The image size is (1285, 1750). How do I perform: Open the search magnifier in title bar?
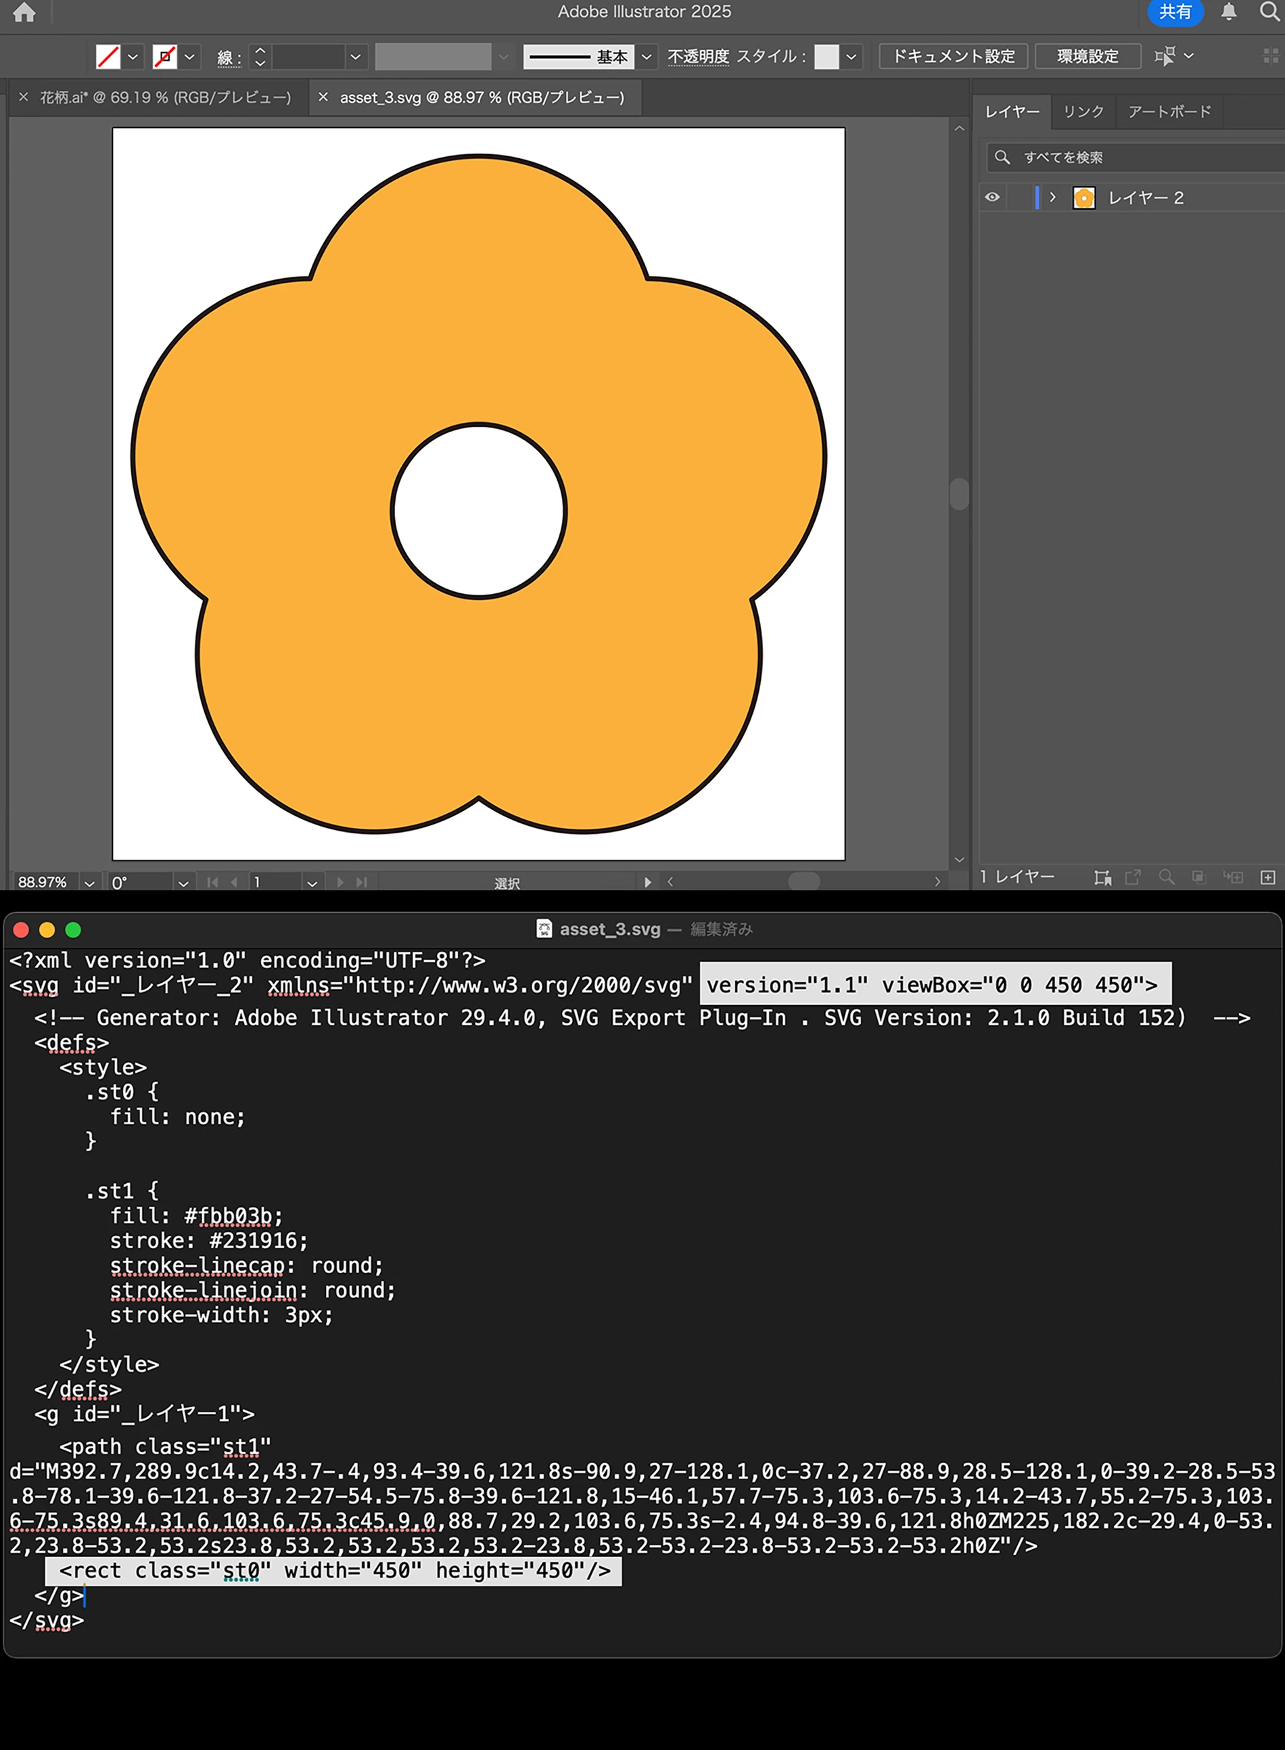(x=1269, y=11)
